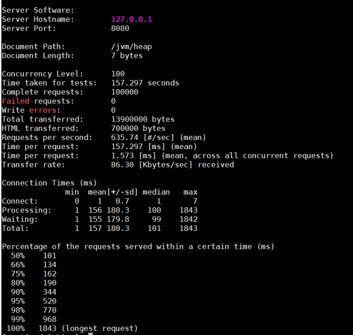Image resolution: width=353 pixels, height=335 pixels.
Task: Click the (longest request) text
Action: pos(99,329)
